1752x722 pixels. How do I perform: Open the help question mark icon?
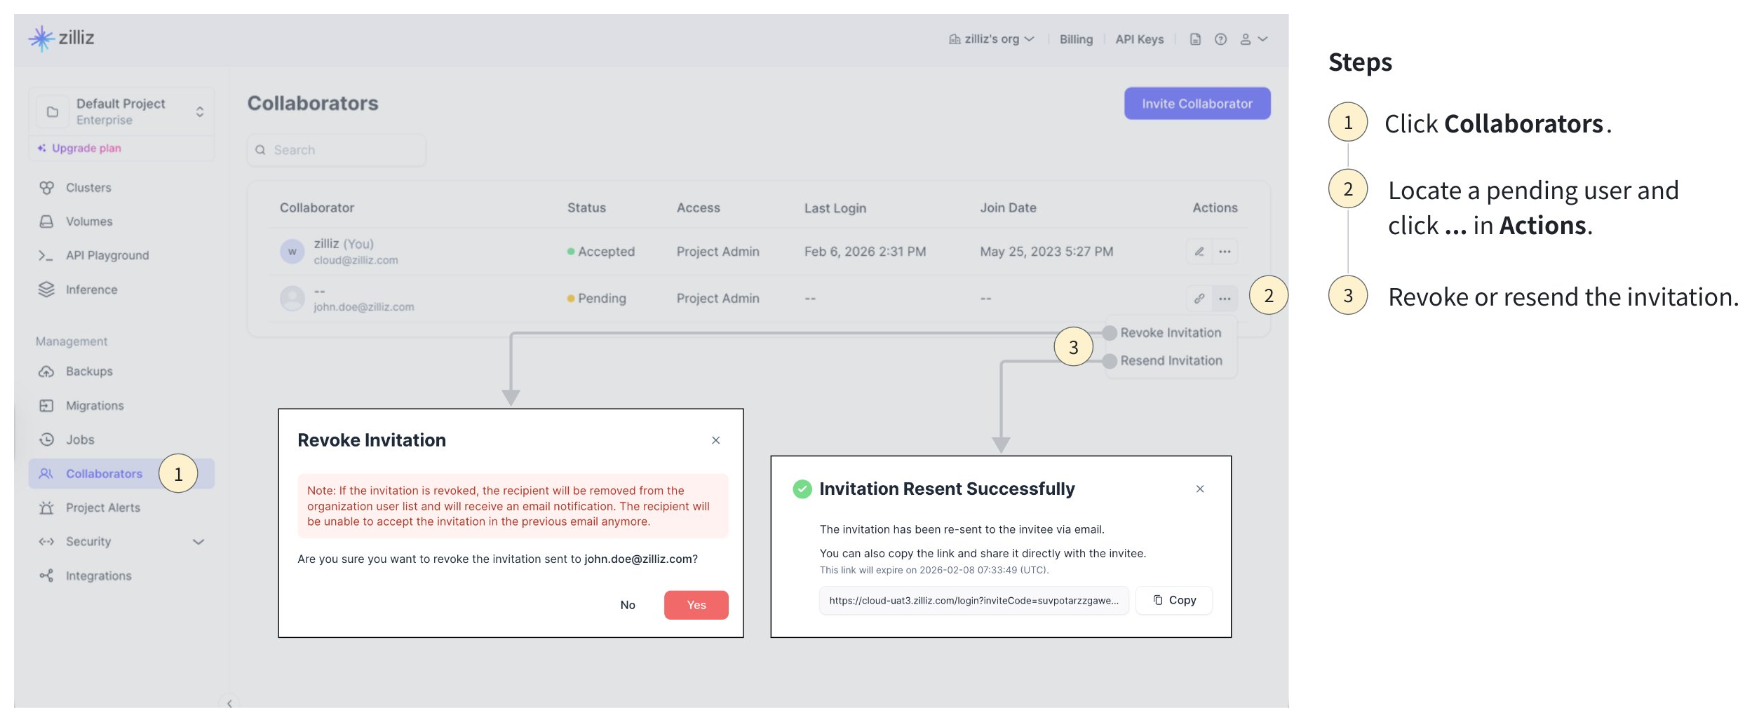(1220, 39)
